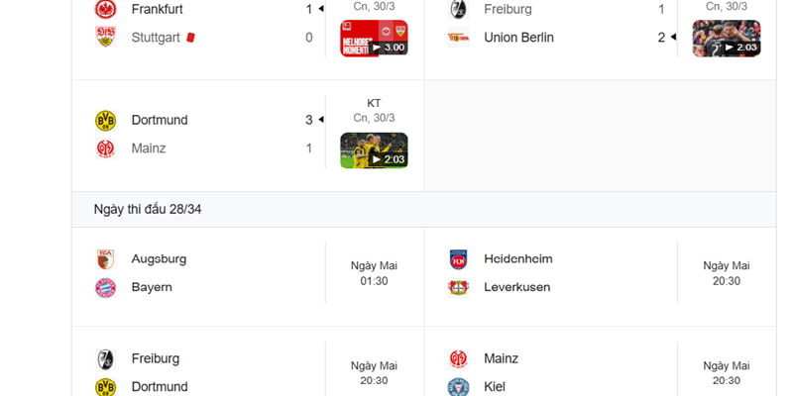
Task: Click Stuttgart's red card indicator
Action: tap(189, 38)
